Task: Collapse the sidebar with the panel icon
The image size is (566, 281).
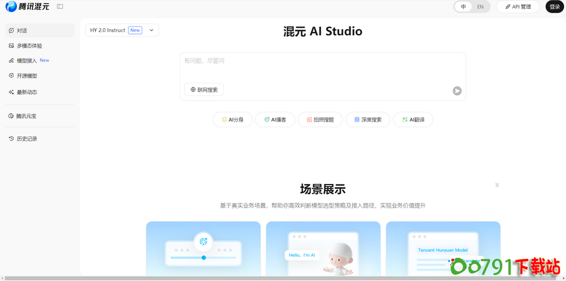Action: point(60,7)
